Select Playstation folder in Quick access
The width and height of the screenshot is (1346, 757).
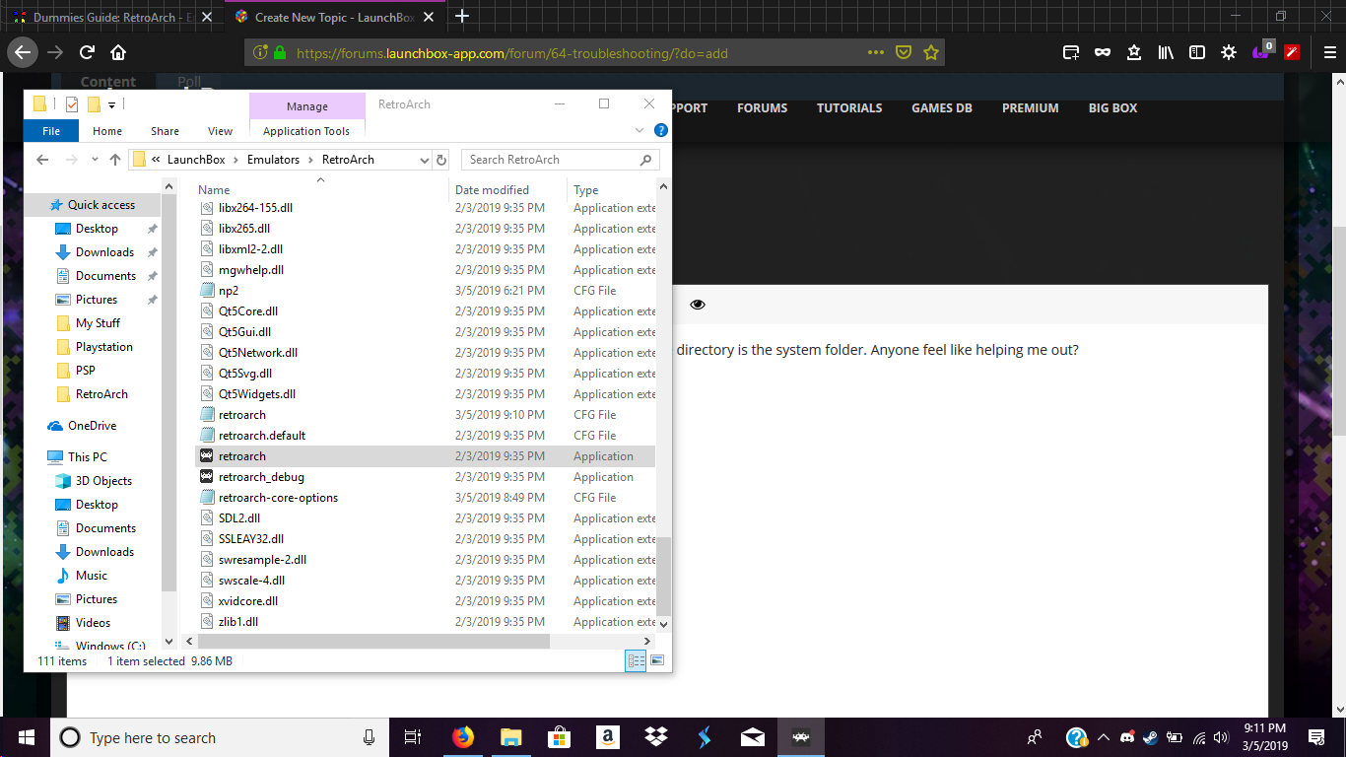click(x=103, y=347)
